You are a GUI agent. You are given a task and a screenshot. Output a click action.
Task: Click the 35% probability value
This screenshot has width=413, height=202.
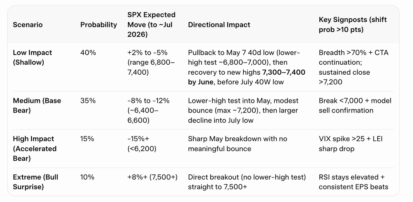[x=88, y=101]
